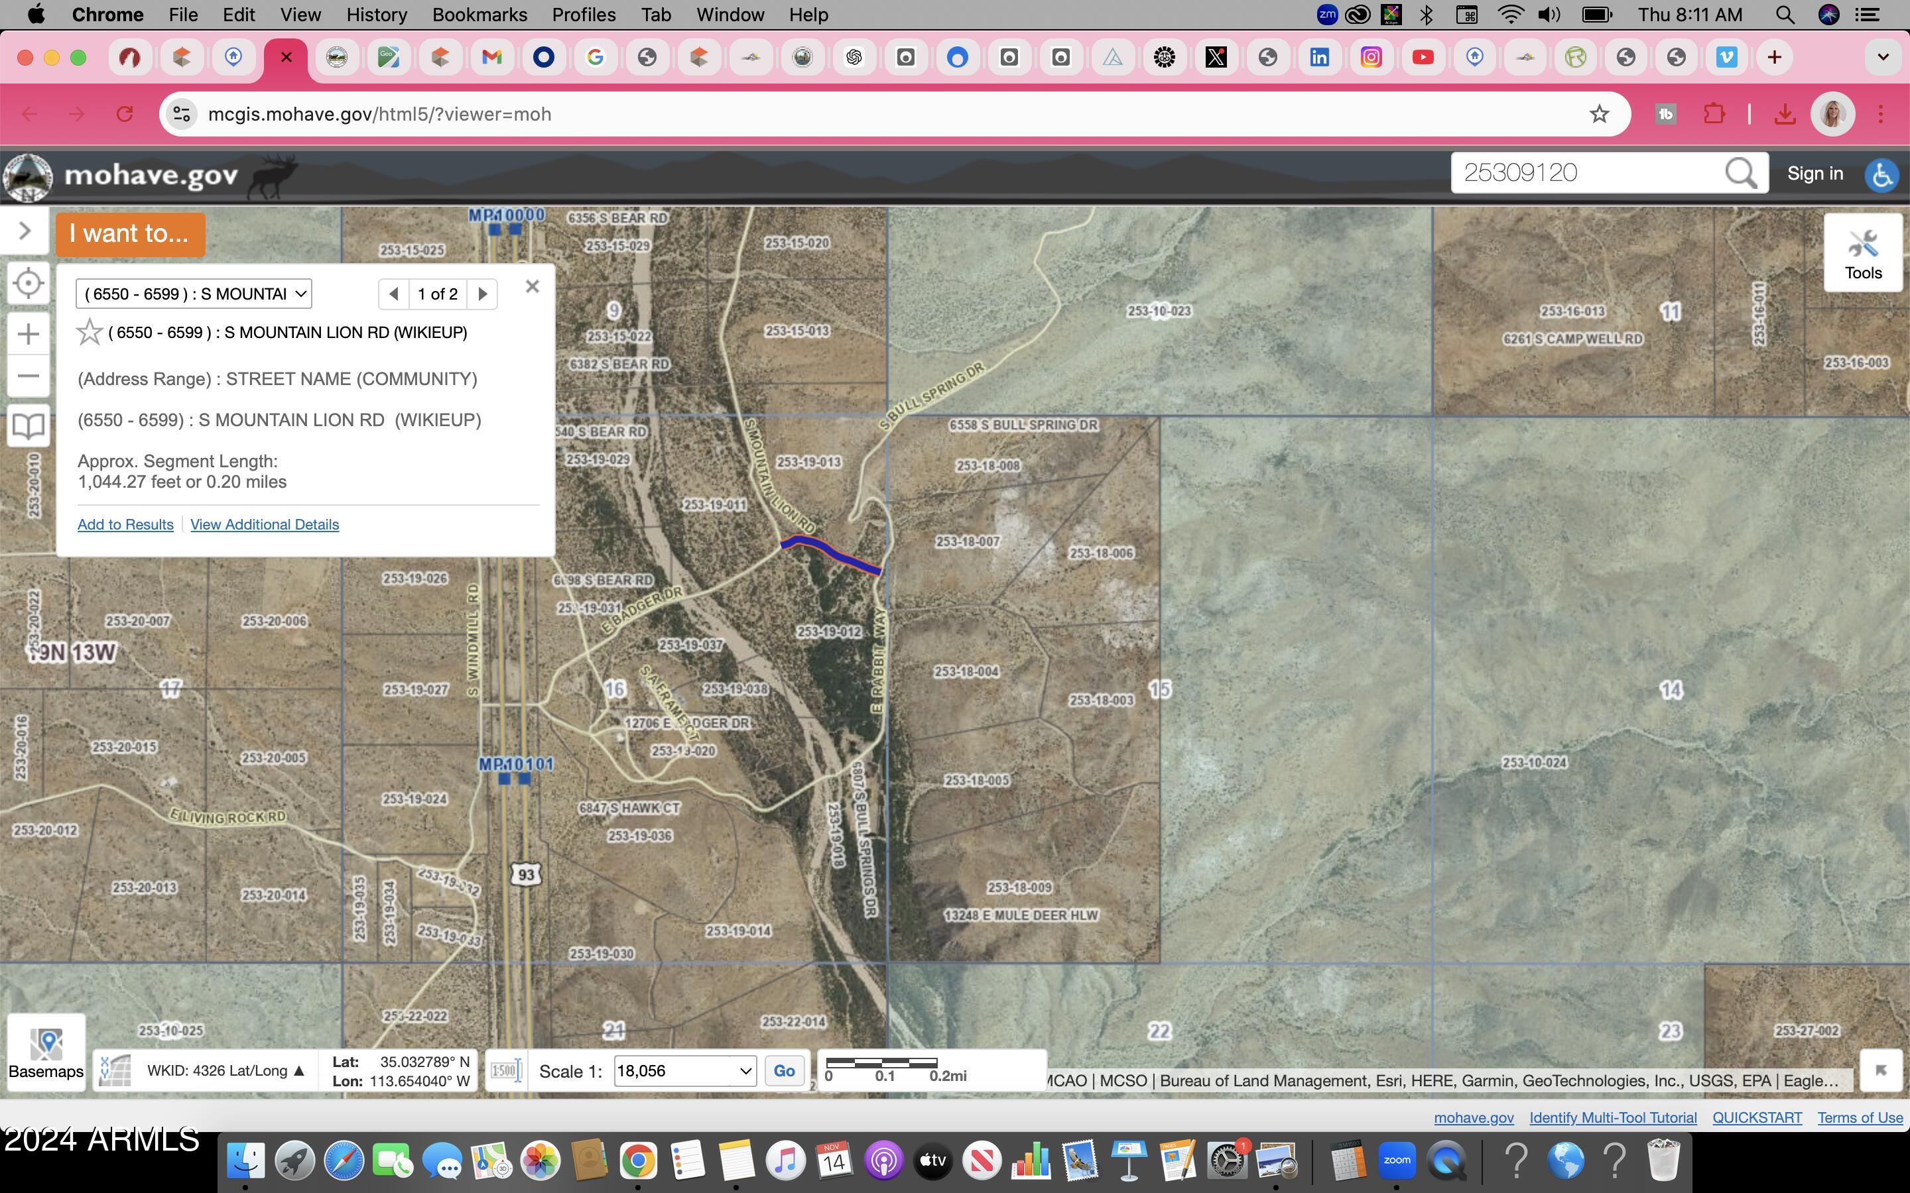This screenshot has width=1910, height=1193.
Task: Select the zoom out tool
Action: [x=29, y=376]
